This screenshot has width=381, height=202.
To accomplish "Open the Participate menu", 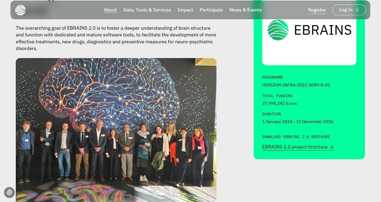I will [x=211, y=10].
